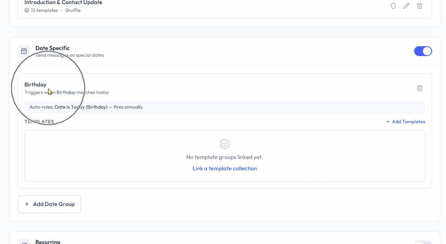Screen dimensions: 446x244
Task: Click the Shuffle label under Introduction
Action: point(73,11)
